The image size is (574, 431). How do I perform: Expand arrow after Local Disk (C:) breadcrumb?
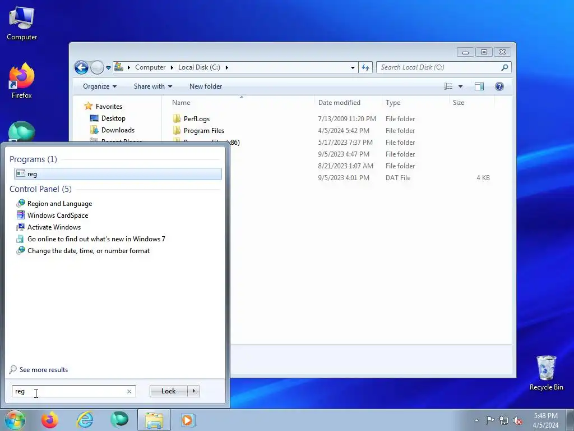click(226, 67)
